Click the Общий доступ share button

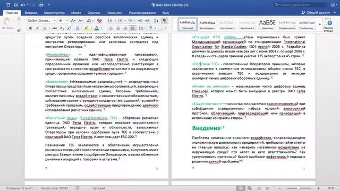coord(316,13)
